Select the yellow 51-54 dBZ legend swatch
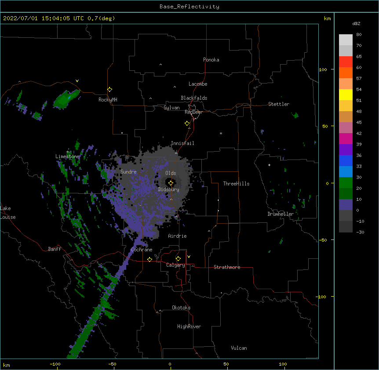 tap(346, 94)
